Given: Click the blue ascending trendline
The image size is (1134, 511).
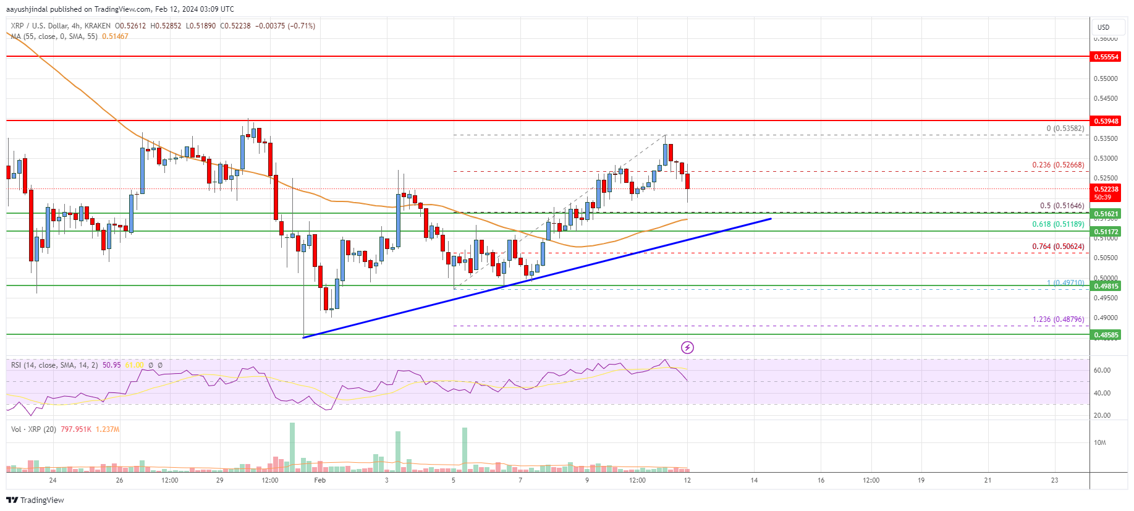Looking at the screenshot, I should (538, 278).
